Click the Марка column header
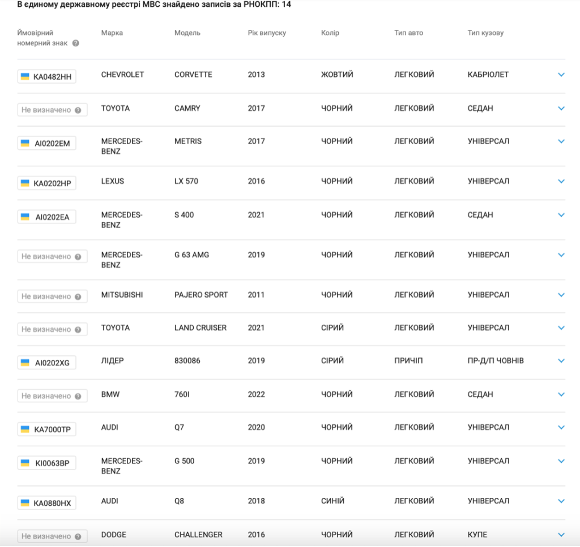The image size is (580, 547). pos(112,33)
